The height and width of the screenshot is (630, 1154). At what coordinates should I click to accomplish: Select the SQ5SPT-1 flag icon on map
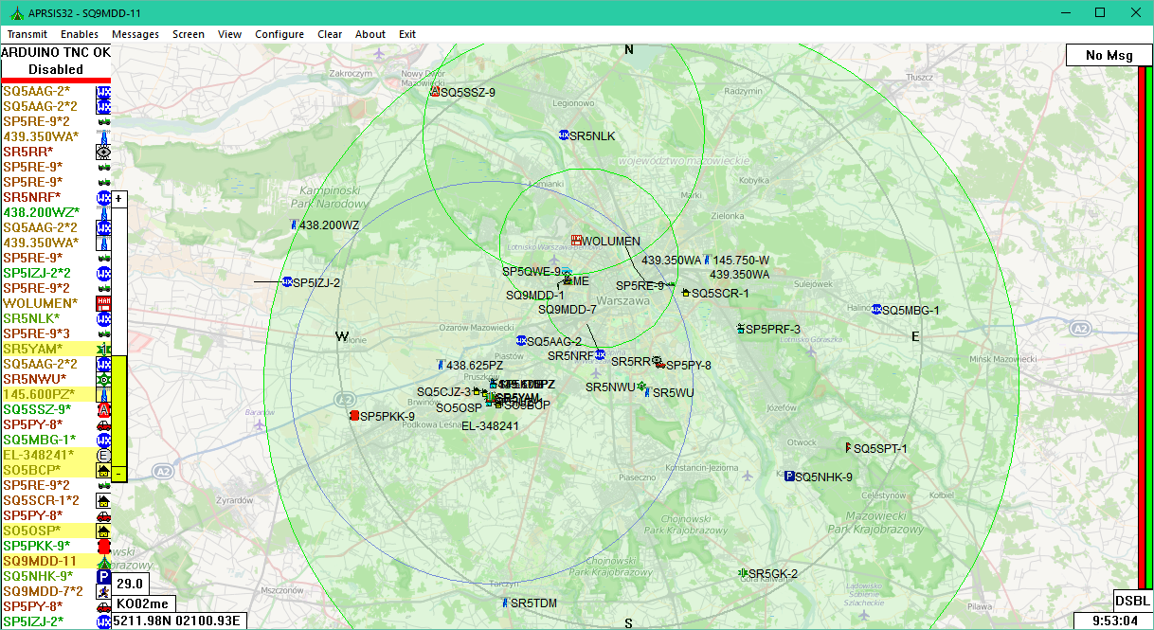(x=848, y=447)
